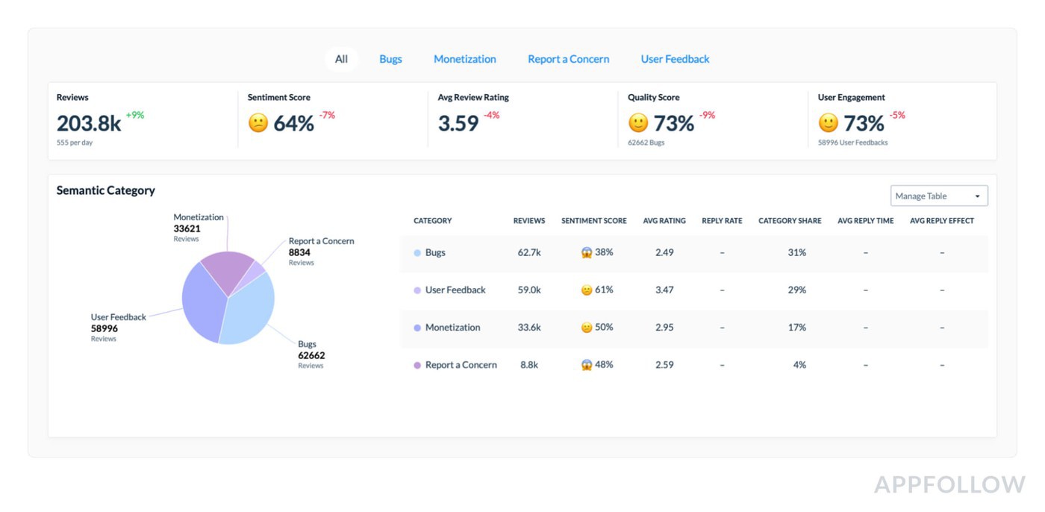The width and height of the screenshot is (1045, 512).
Task: Click the Manage Table dropdown arrow
Action: pos(977,196)
